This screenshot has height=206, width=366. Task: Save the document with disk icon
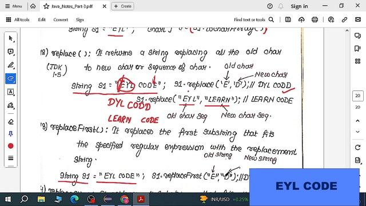click(288, 19)
